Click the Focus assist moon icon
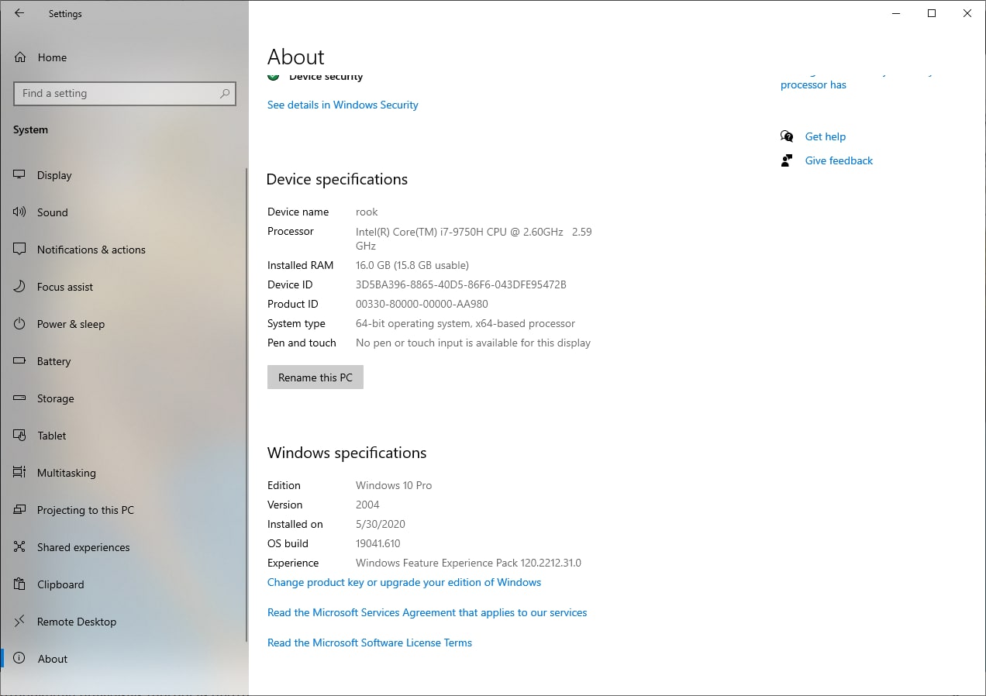Image resolution: width=986 pixels, height=696 pixels. coord(20,287)
